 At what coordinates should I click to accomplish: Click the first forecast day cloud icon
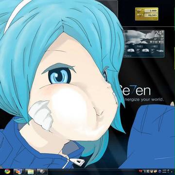tap(131, 50)
